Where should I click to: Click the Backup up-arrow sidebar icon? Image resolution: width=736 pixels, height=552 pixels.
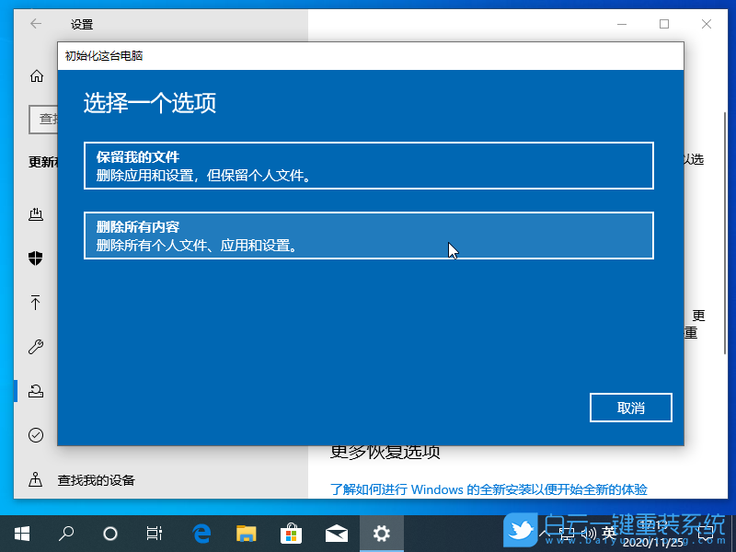click(x=36, y=303)
